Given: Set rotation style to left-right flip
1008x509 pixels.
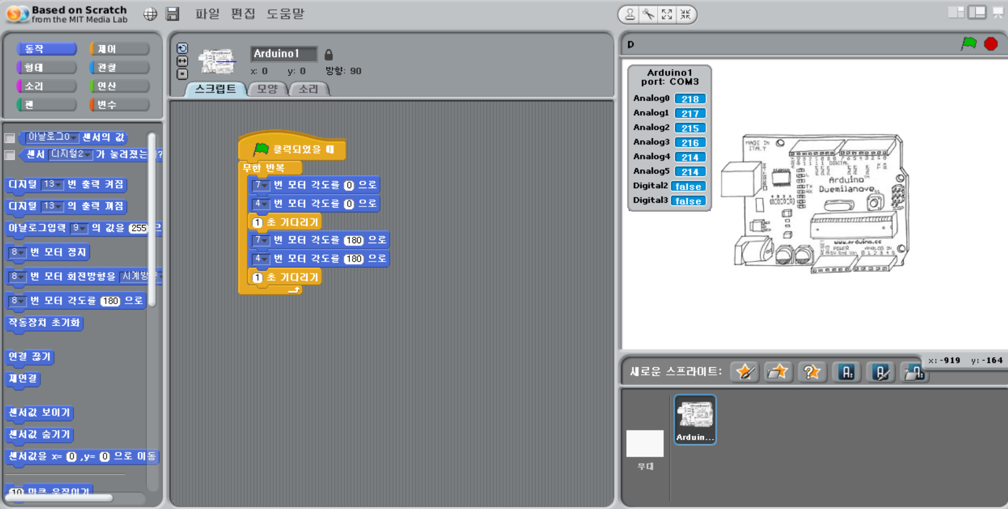Looking at the screenshot, I should [x=182, y=61].
